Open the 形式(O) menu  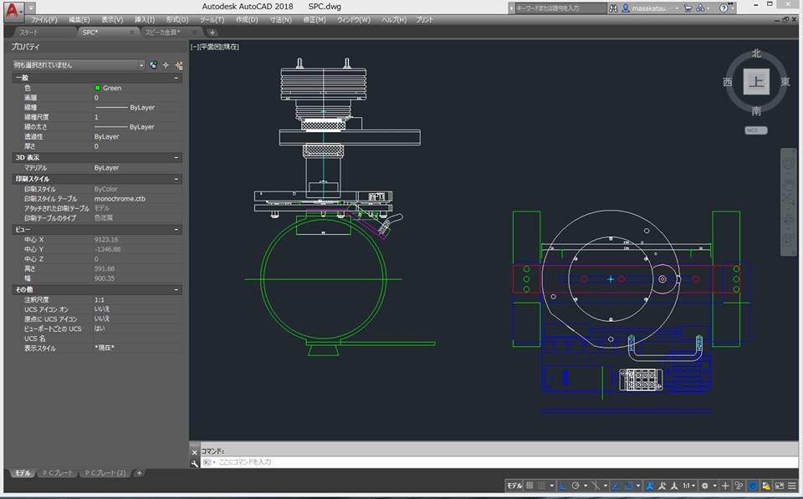[x=177, y=20]
